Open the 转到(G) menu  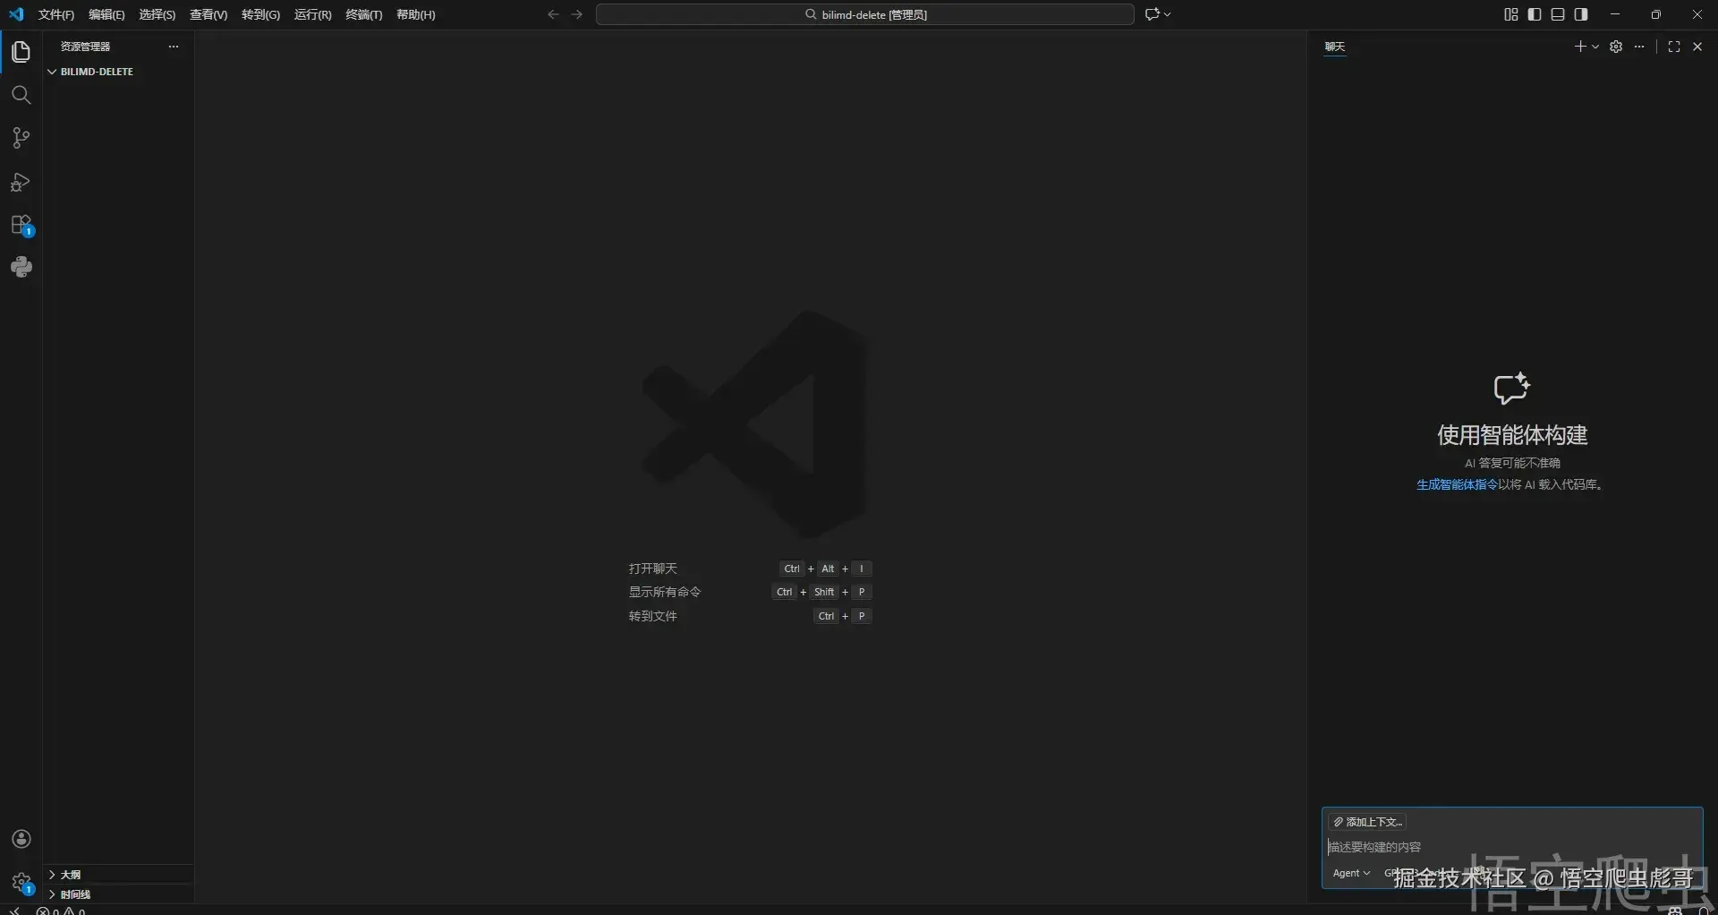[x=260, y=15]
